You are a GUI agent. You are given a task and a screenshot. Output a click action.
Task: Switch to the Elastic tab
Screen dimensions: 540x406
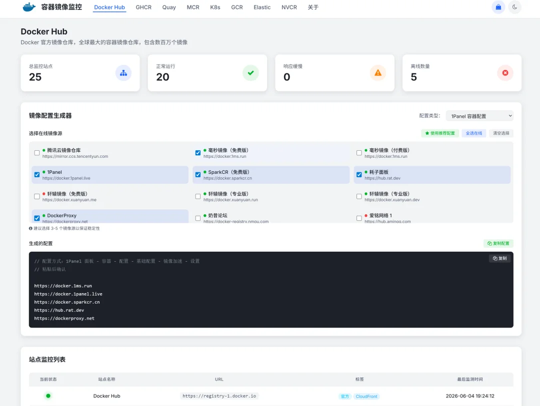pos(262,7)
